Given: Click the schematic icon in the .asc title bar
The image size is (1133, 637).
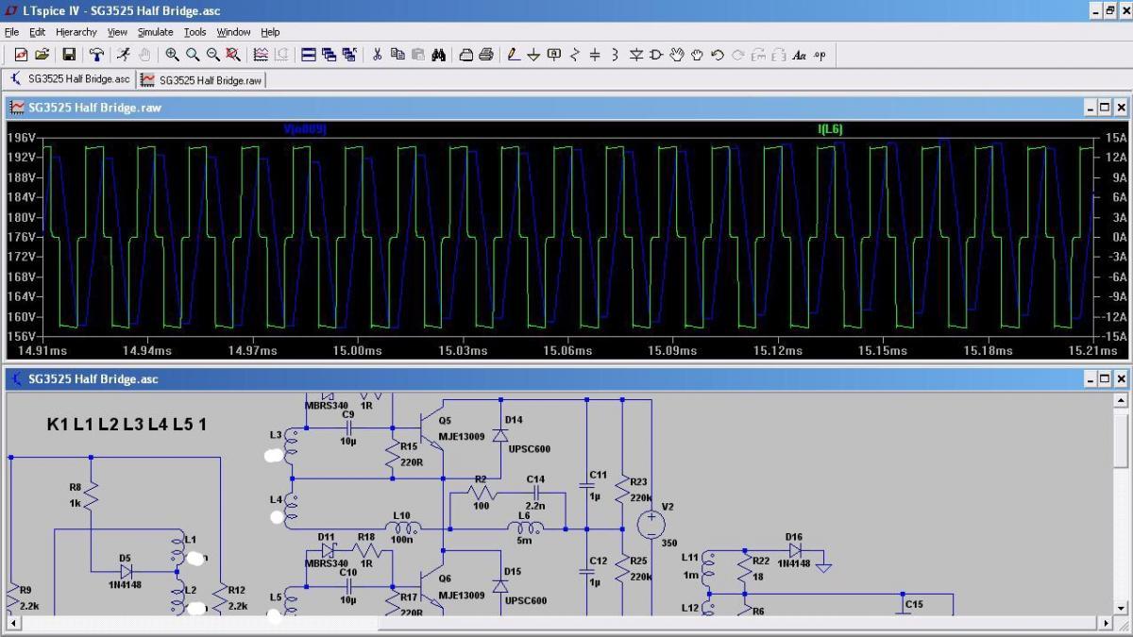Looking at the screenshot, I should coord(17,379).
